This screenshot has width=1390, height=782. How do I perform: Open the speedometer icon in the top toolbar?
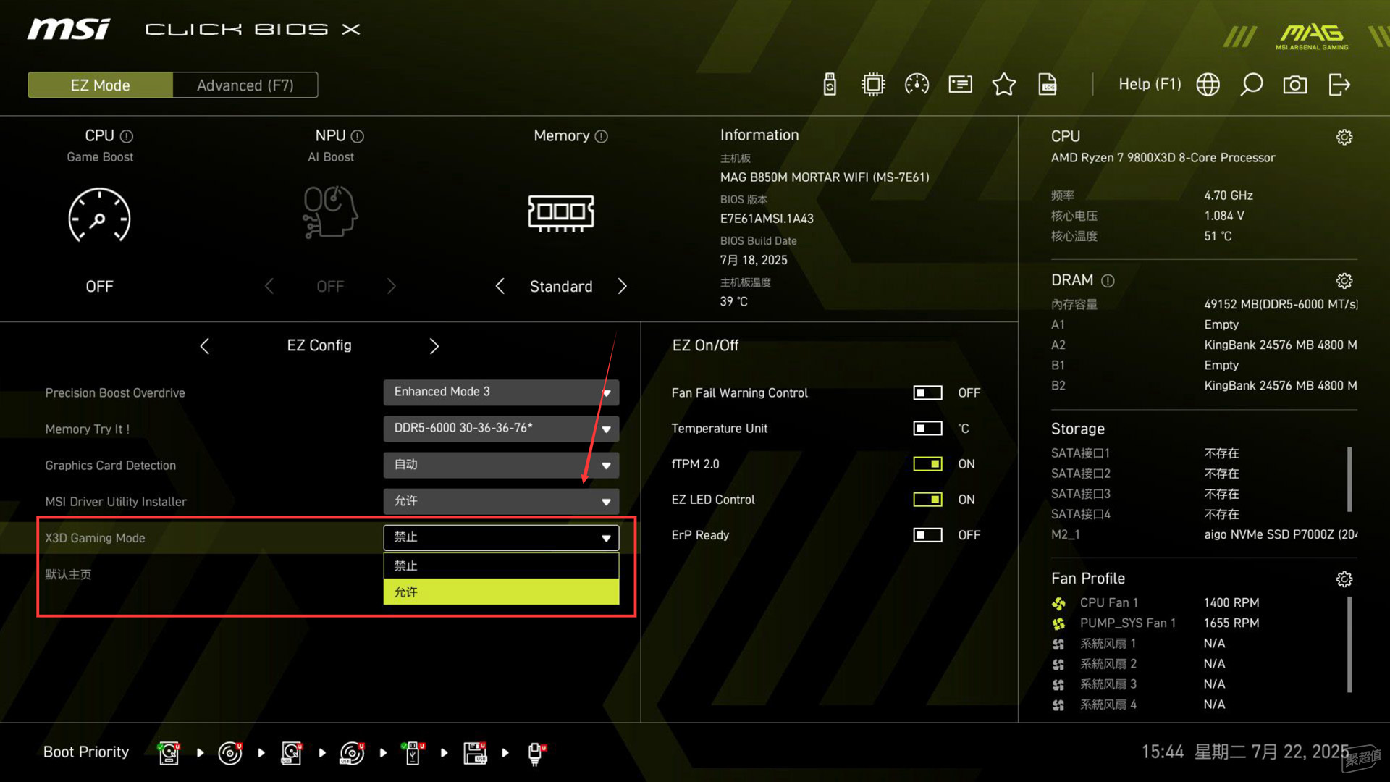coord(917,85)
